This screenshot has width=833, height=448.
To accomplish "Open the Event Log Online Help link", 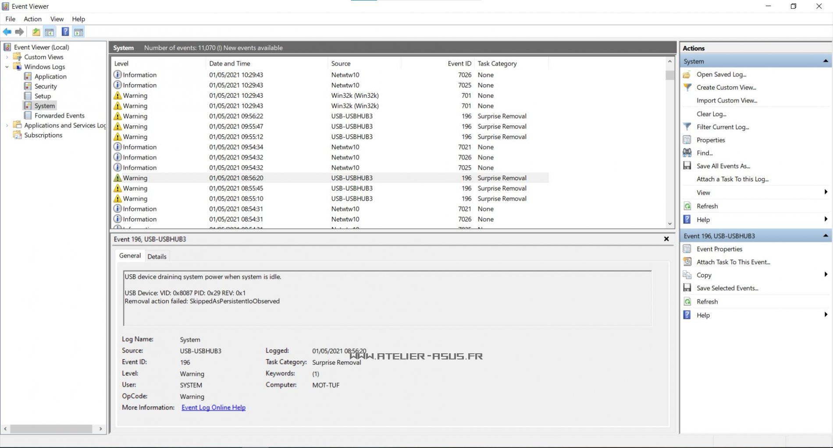I will pyautogui.click(x=214, y=408).
